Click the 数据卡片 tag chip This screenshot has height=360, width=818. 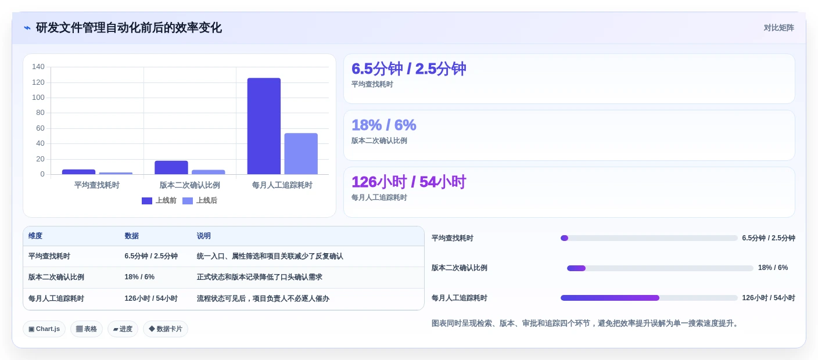(x=166, y=329)
